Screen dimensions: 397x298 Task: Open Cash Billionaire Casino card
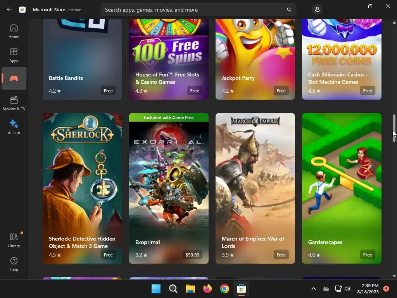click(x=342, y=59)
